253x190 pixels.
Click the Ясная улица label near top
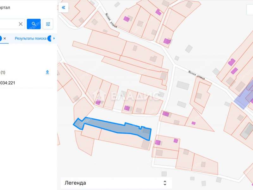pos(111,21)
